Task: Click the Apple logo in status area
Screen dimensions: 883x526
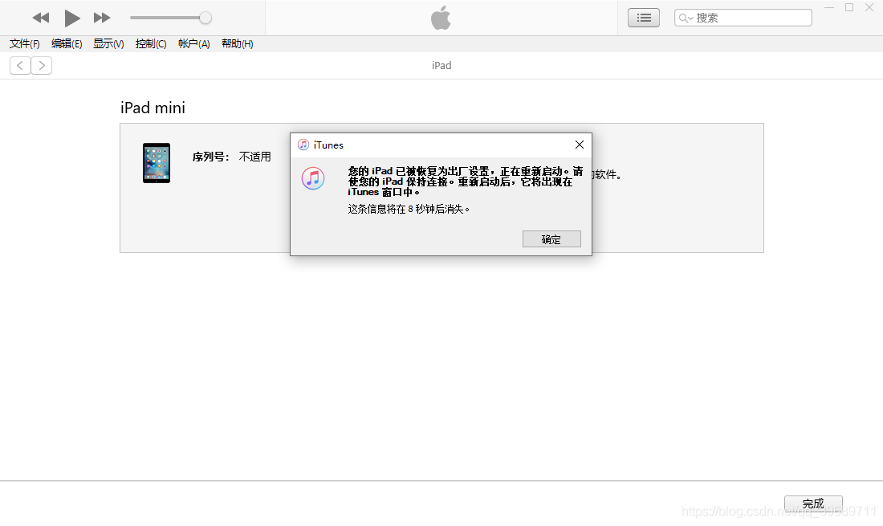Action: 441,18
